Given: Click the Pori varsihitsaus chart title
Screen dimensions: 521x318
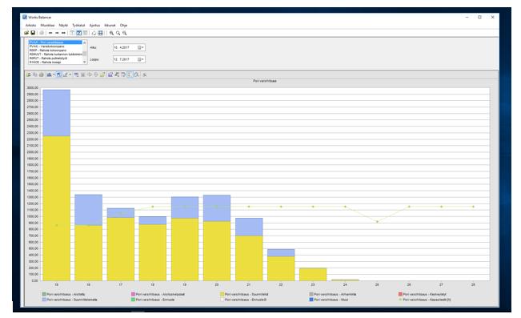Looking at the screenshot, I should click(x=265, y=81).
